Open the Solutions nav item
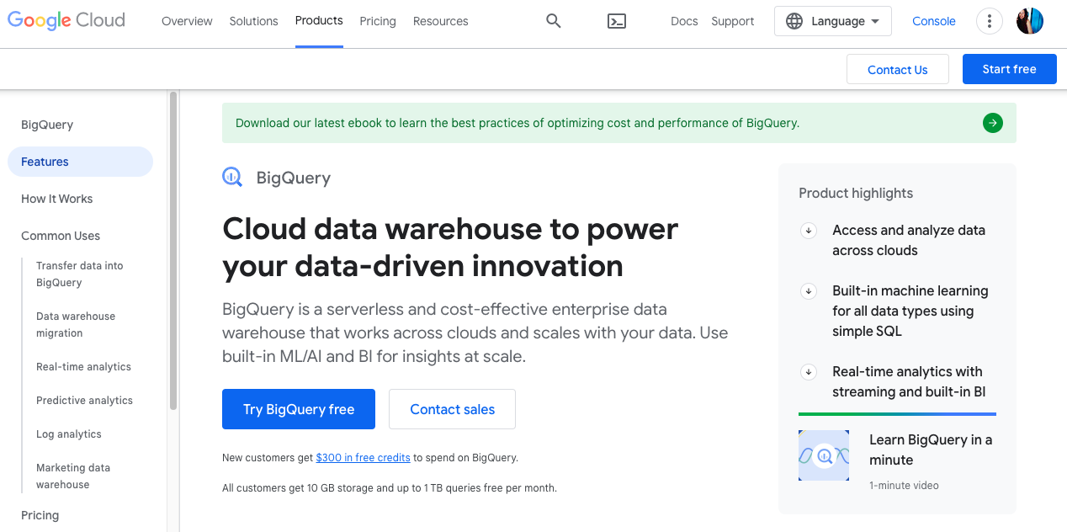 253,21
